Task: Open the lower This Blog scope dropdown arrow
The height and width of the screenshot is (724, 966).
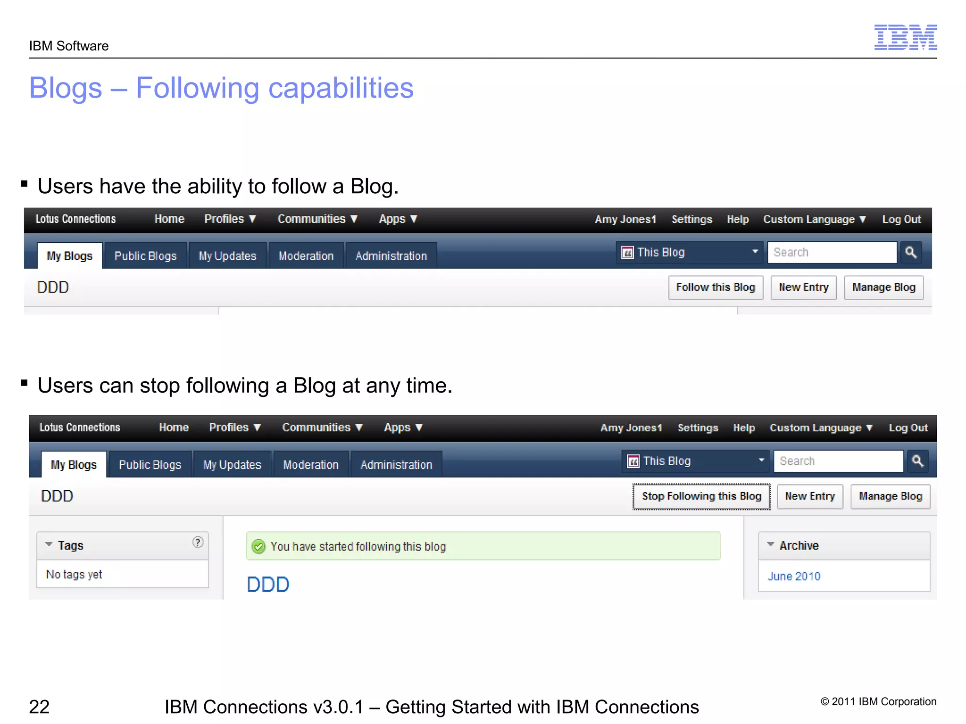Action: click(x=761, y=460)
